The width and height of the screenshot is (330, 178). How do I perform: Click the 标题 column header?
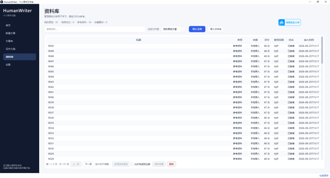(139, 40)
